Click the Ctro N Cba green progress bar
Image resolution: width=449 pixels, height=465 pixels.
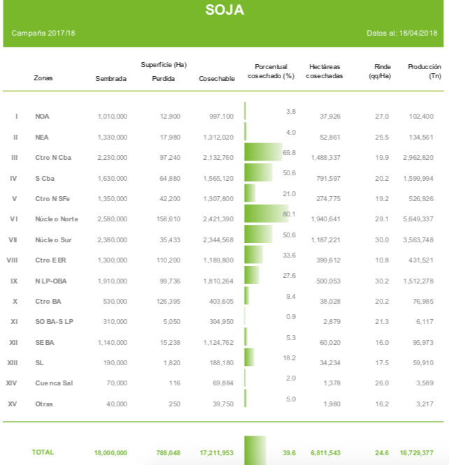coord(263,152)
